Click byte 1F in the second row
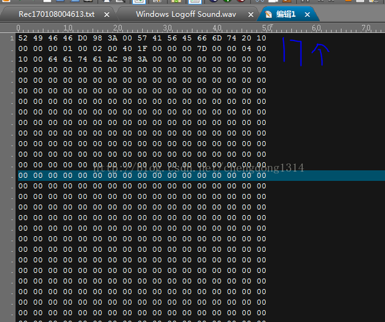Screen dimensions: 385x322 point(142,49)
